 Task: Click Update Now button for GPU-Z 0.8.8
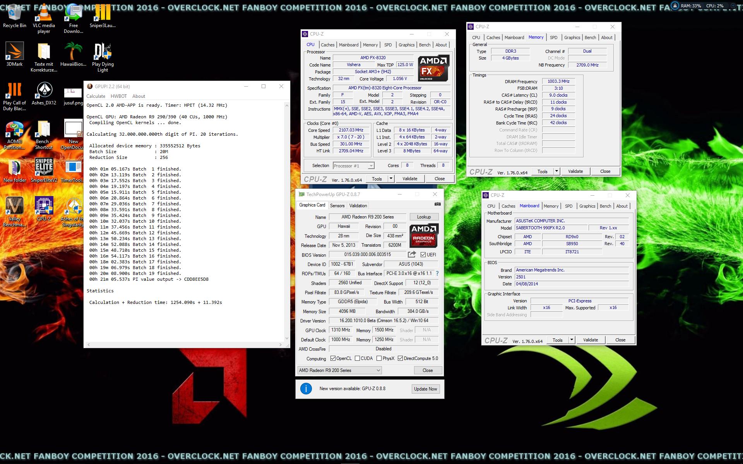(x=425, y=389)
